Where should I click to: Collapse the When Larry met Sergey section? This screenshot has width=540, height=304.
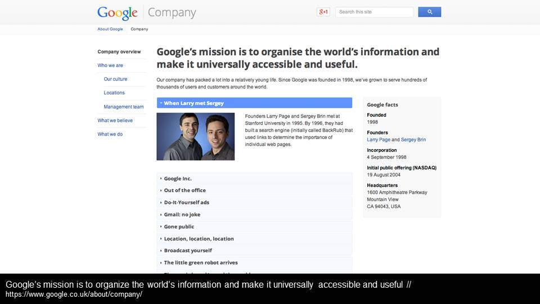coord(254,103)
